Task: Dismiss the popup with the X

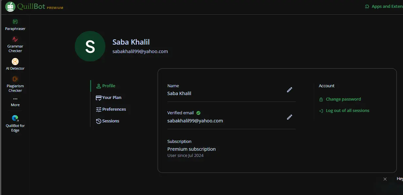Action: [385, 179]
